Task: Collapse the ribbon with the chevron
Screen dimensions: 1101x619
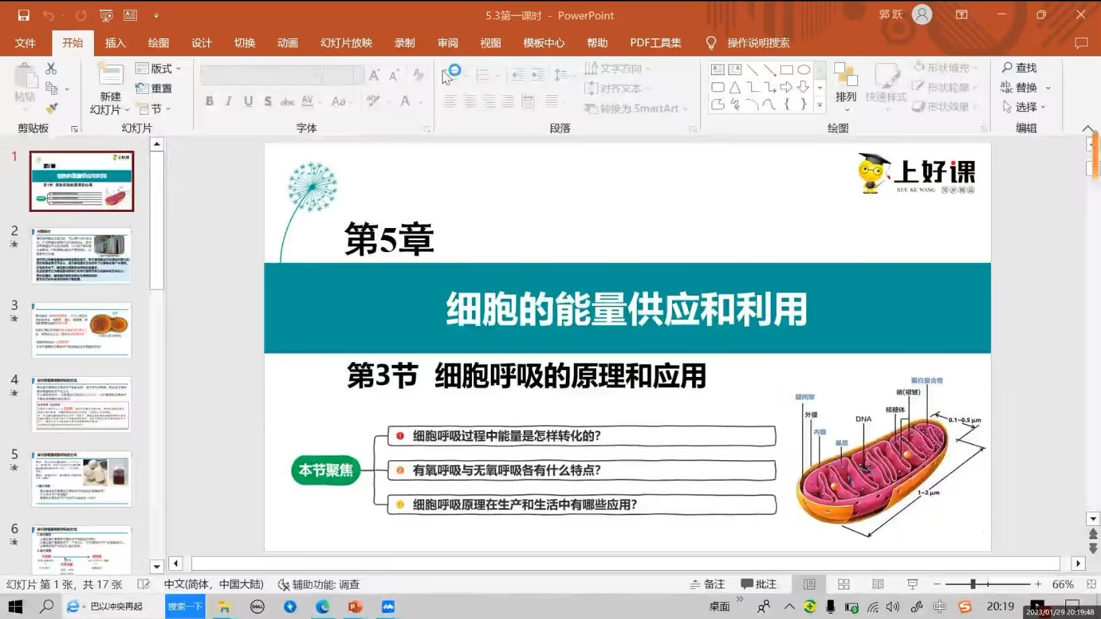Action: [1088, 128]
